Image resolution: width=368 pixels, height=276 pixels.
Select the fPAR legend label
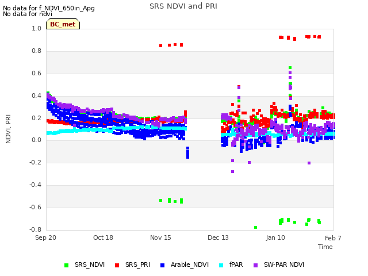236,264
